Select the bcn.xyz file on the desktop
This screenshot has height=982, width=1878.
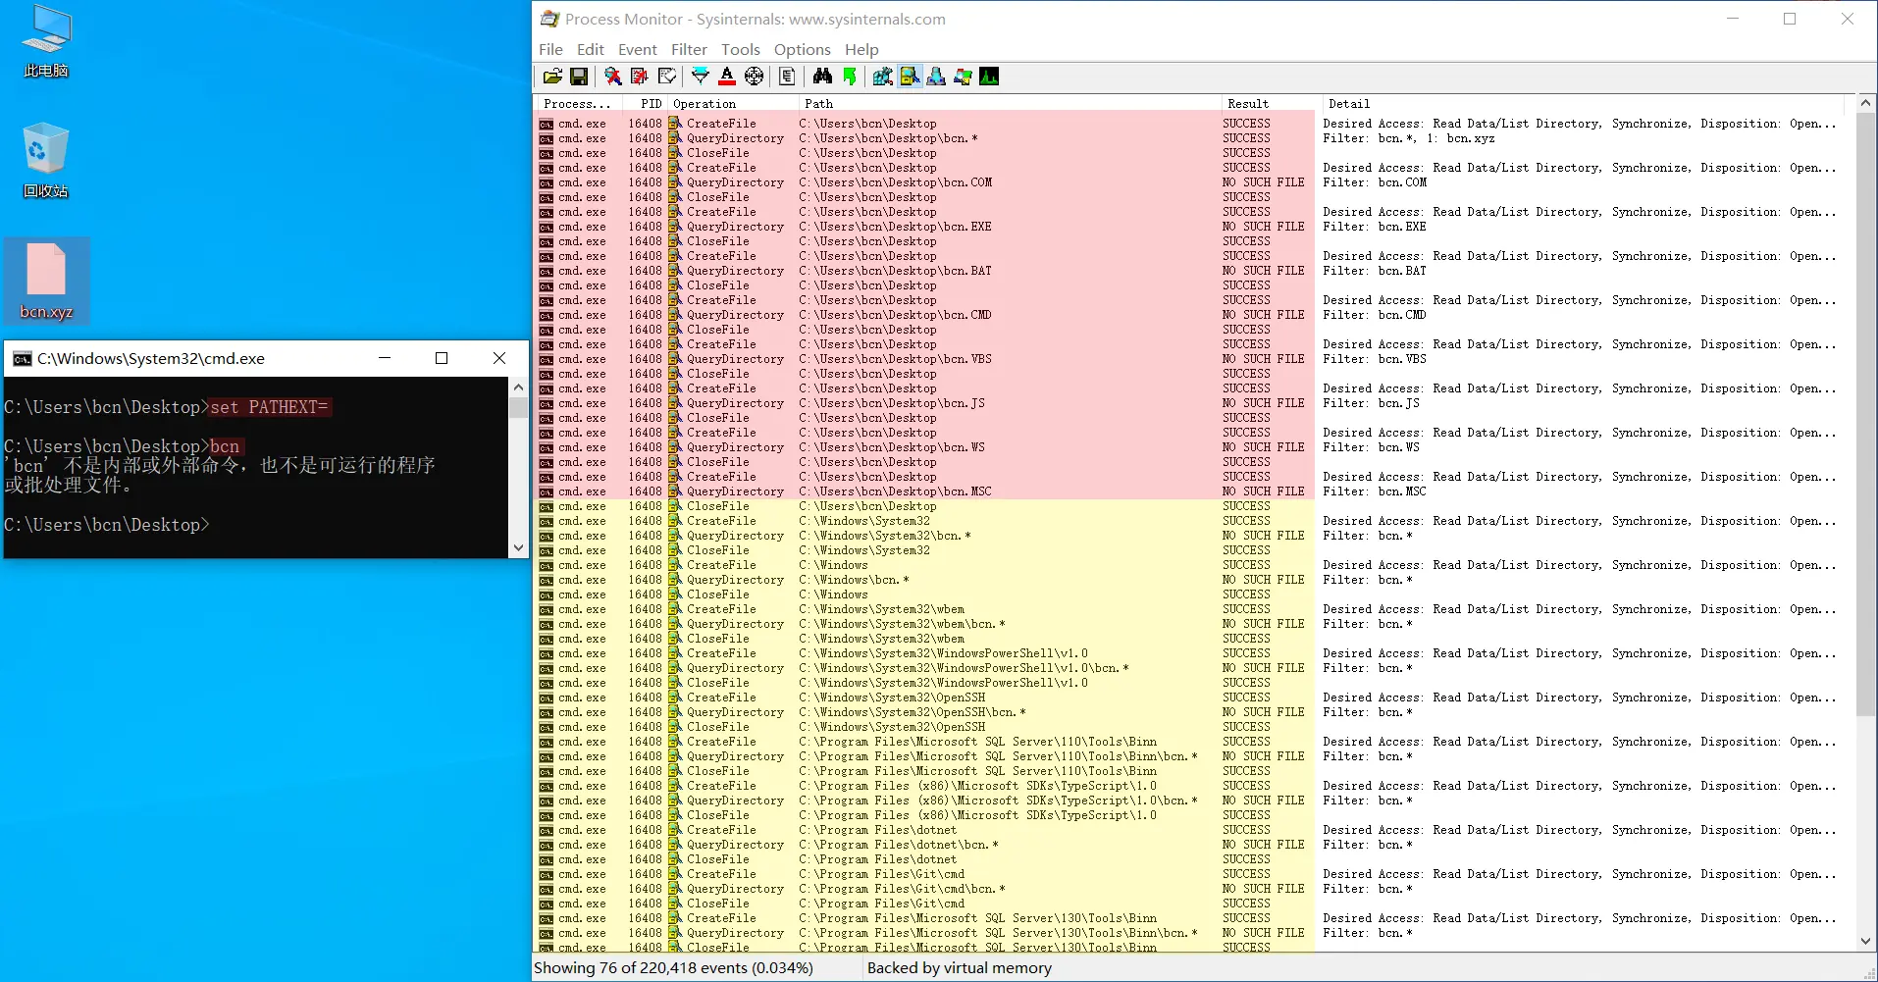pos(46,282)
